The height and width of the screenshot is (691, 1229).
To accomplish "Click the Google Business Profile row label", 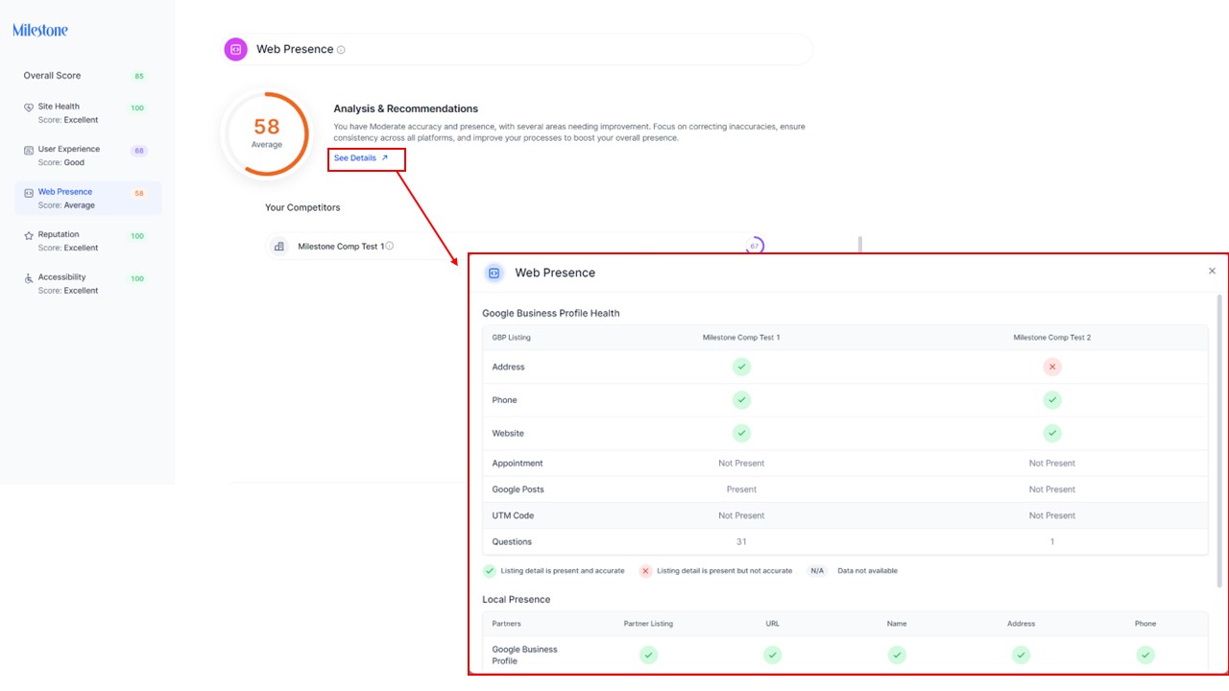I will click(x=524, y=655).
